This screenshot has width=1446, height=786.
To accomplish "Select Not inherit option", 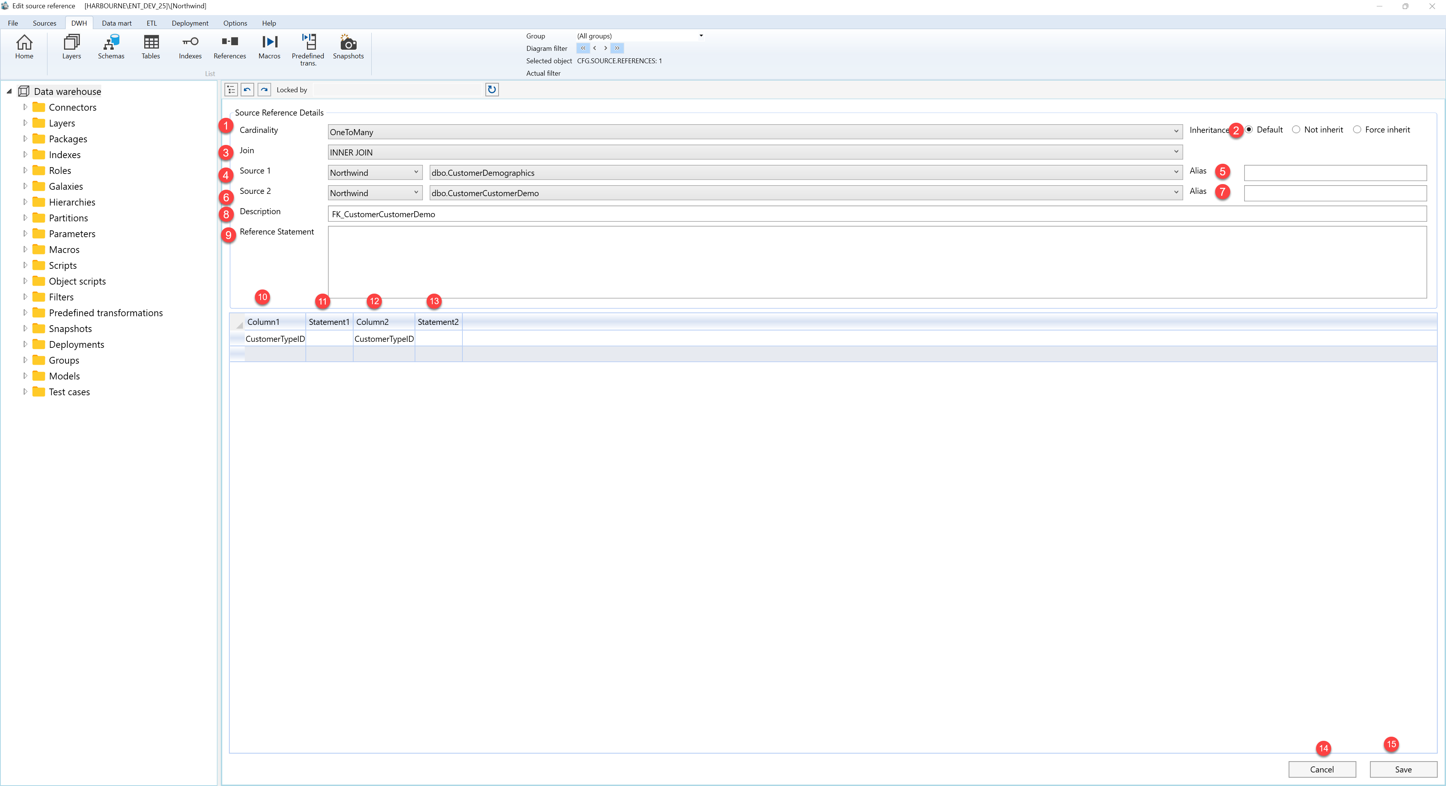I will point(1296,129).
